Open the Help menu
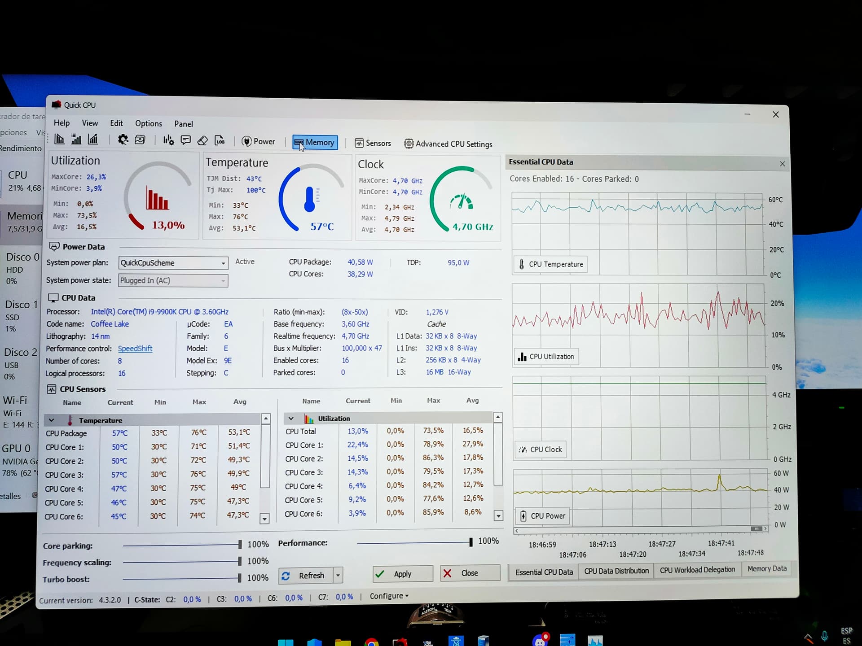This screenshot has width=862, height=646. coord(62,123)
